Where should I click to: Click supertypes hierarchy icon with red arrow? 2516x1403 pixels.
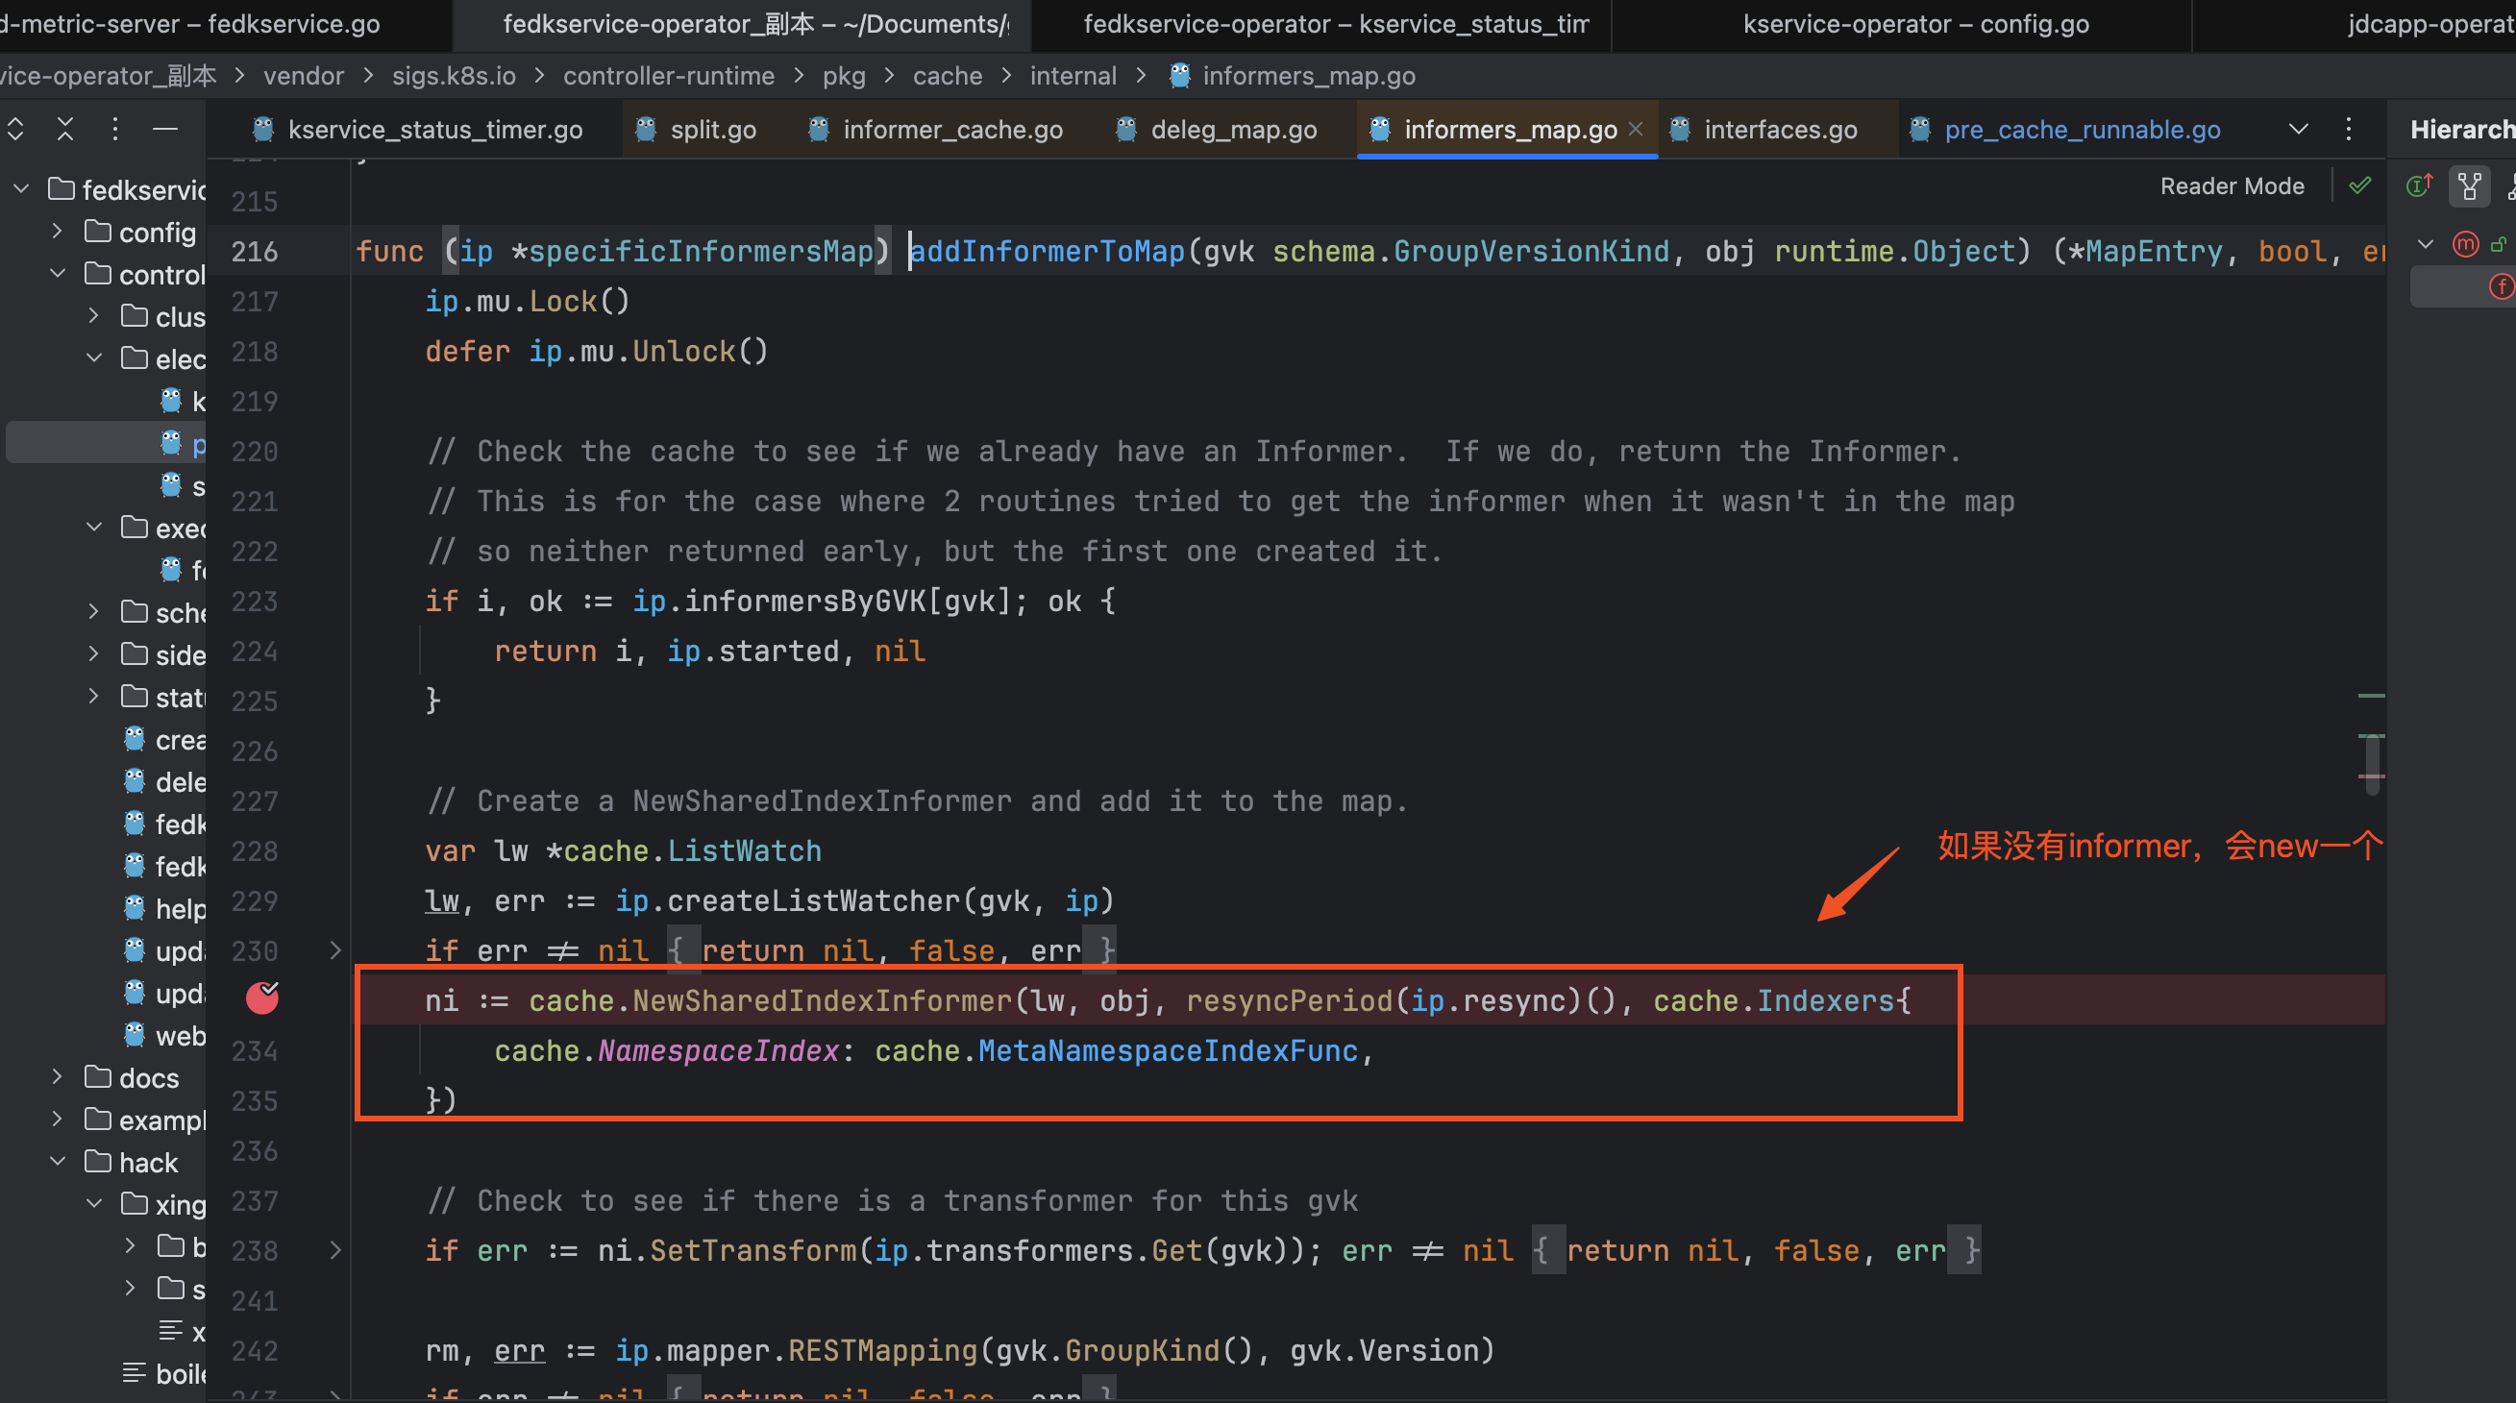pos(2419,185)
